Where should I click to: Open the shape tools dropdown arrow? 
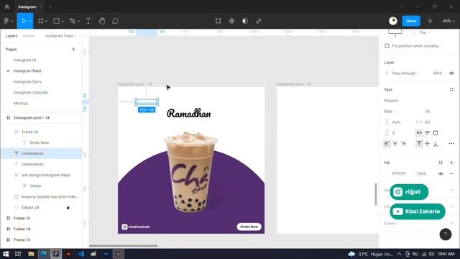click(x=63, y=21)
